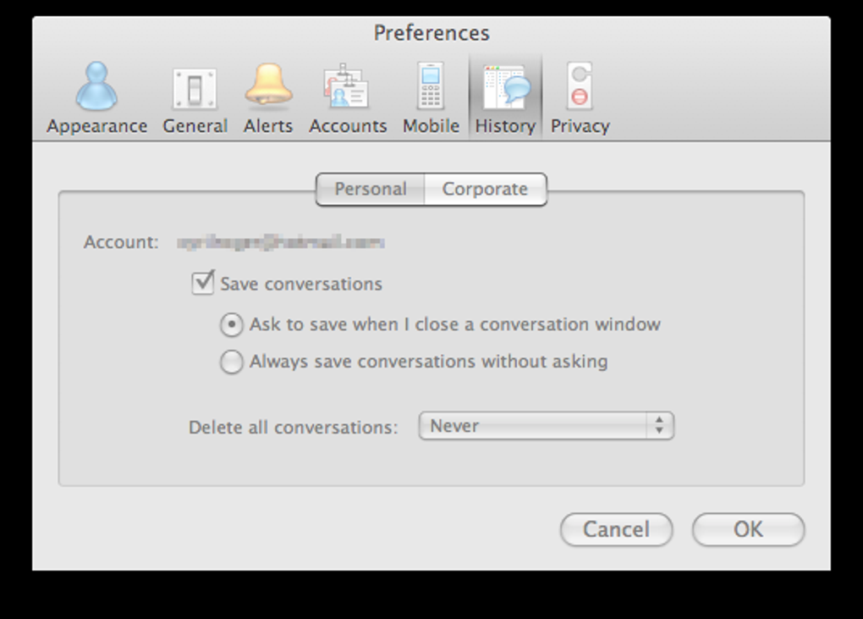Click the Accounts icon in toolbar
863x619 pixels.
pos(347,88)
